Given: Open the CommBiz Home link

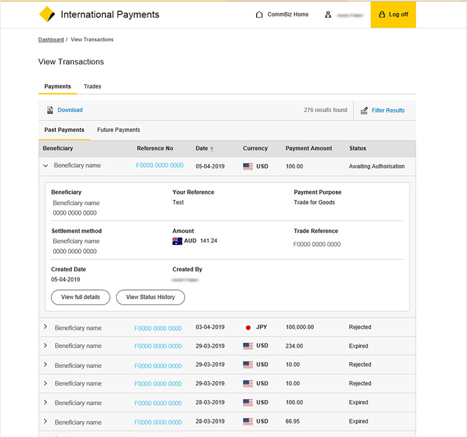Looking at the screenshot, I should pos(282,14).
